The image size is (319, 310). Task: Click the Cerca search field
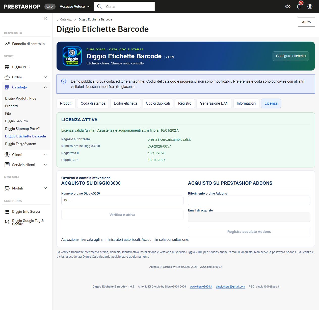124,7
